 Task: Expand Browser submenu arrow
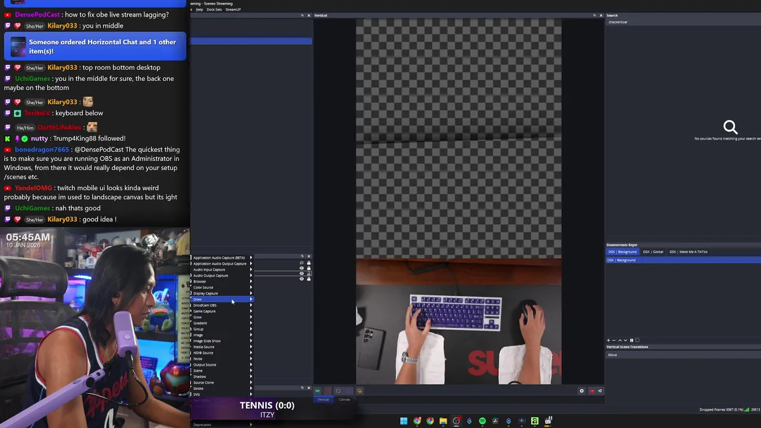(251, 281)
